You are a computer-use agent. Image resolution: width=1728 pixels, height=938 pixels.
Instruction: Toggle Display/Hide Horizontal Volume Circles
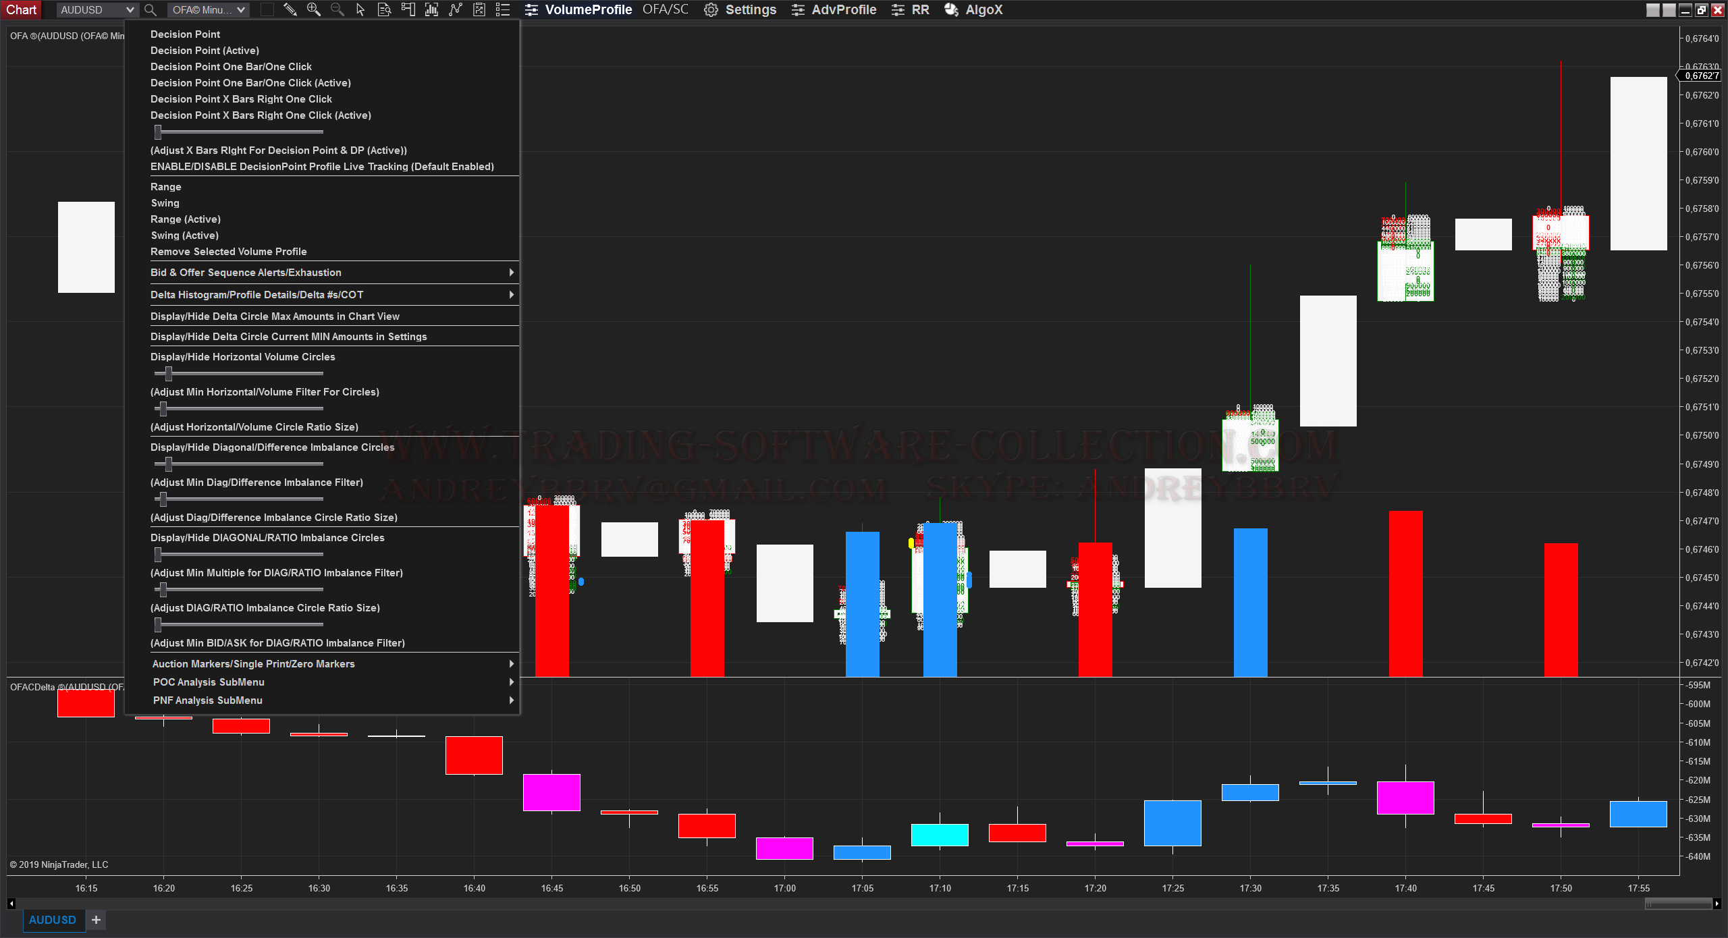pos(242,357)
